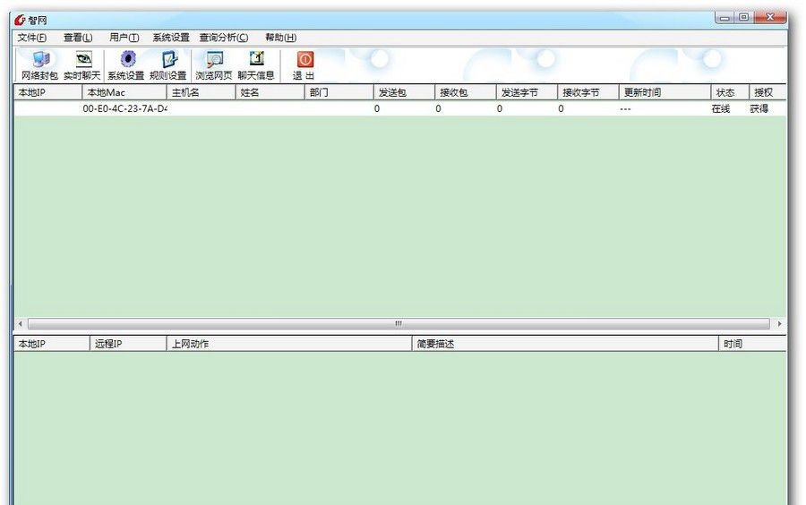Sort by the 发送包 column header
This screenshot has width=806, height=505.
coord(404,92)
